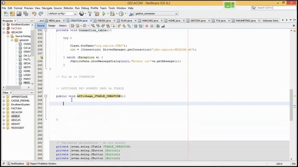Expand the EnrollmentSystem project node
Image resolution: width=298 pixels, height=167 pixels.
[4, 25]
